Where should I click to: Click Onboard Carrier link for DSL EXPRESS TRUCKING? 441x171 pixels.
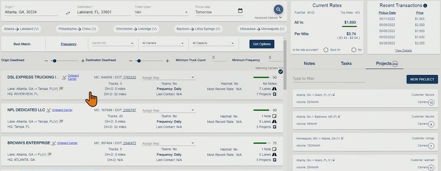click(x=73, y=77)
